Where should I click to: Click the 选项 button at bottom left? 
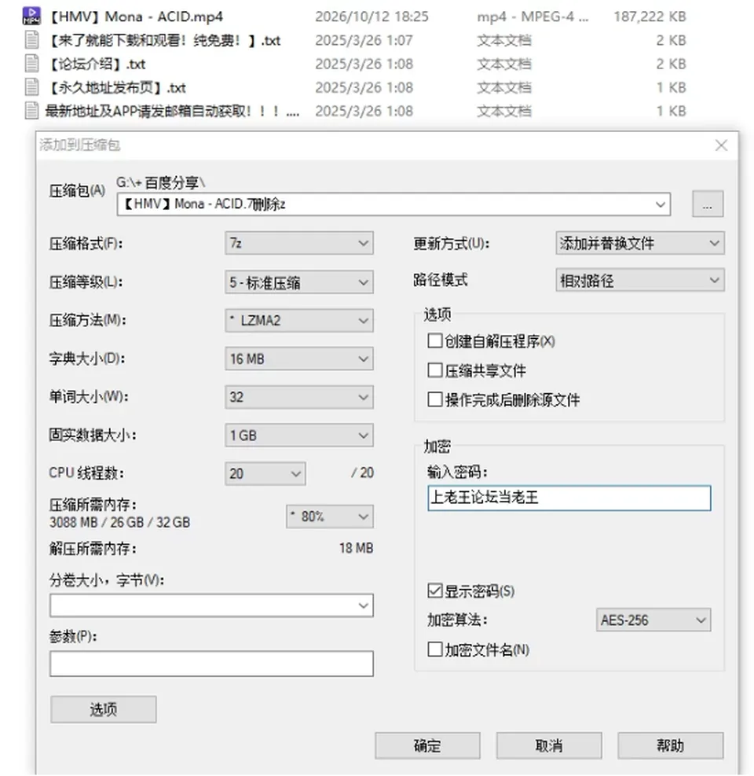[x=104, y=710]
